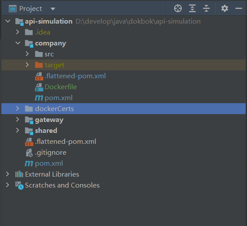Image resolution: width=247 pixels, height=226 pixels.
Task: Collapse the company module folder
Action: (x=18, y=43)
